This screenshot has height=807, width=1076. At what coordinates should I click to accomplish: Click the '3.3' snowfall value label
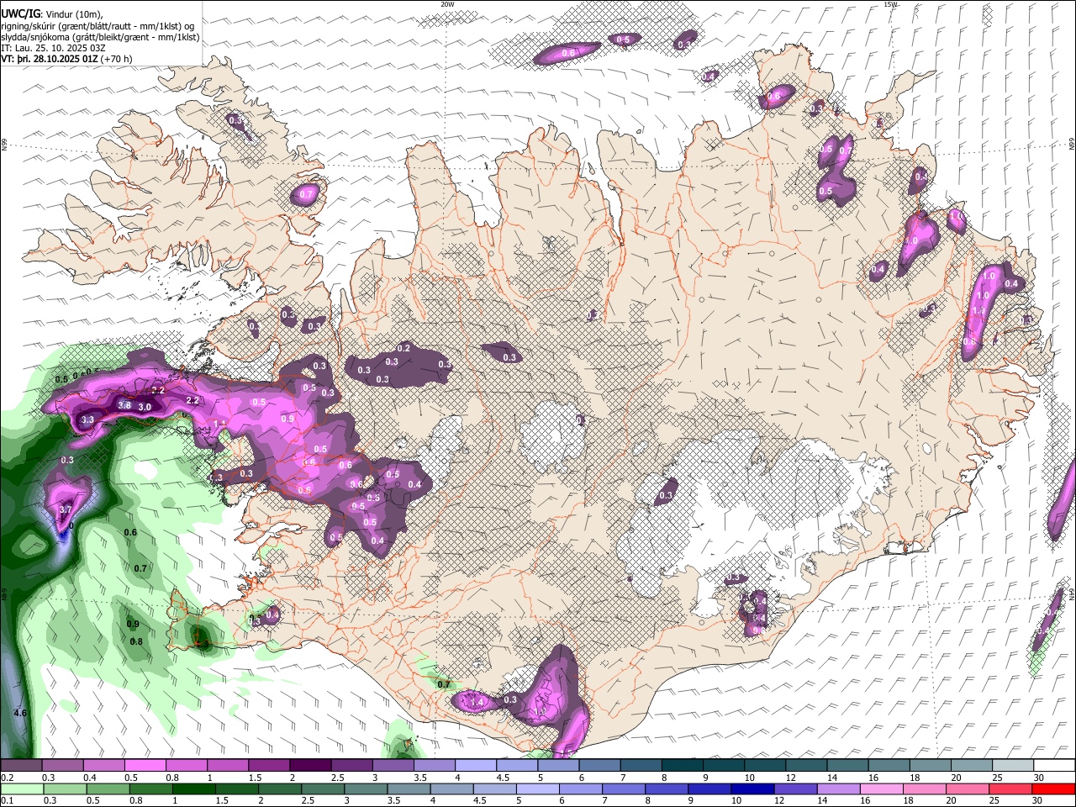[x=87, y=419]
